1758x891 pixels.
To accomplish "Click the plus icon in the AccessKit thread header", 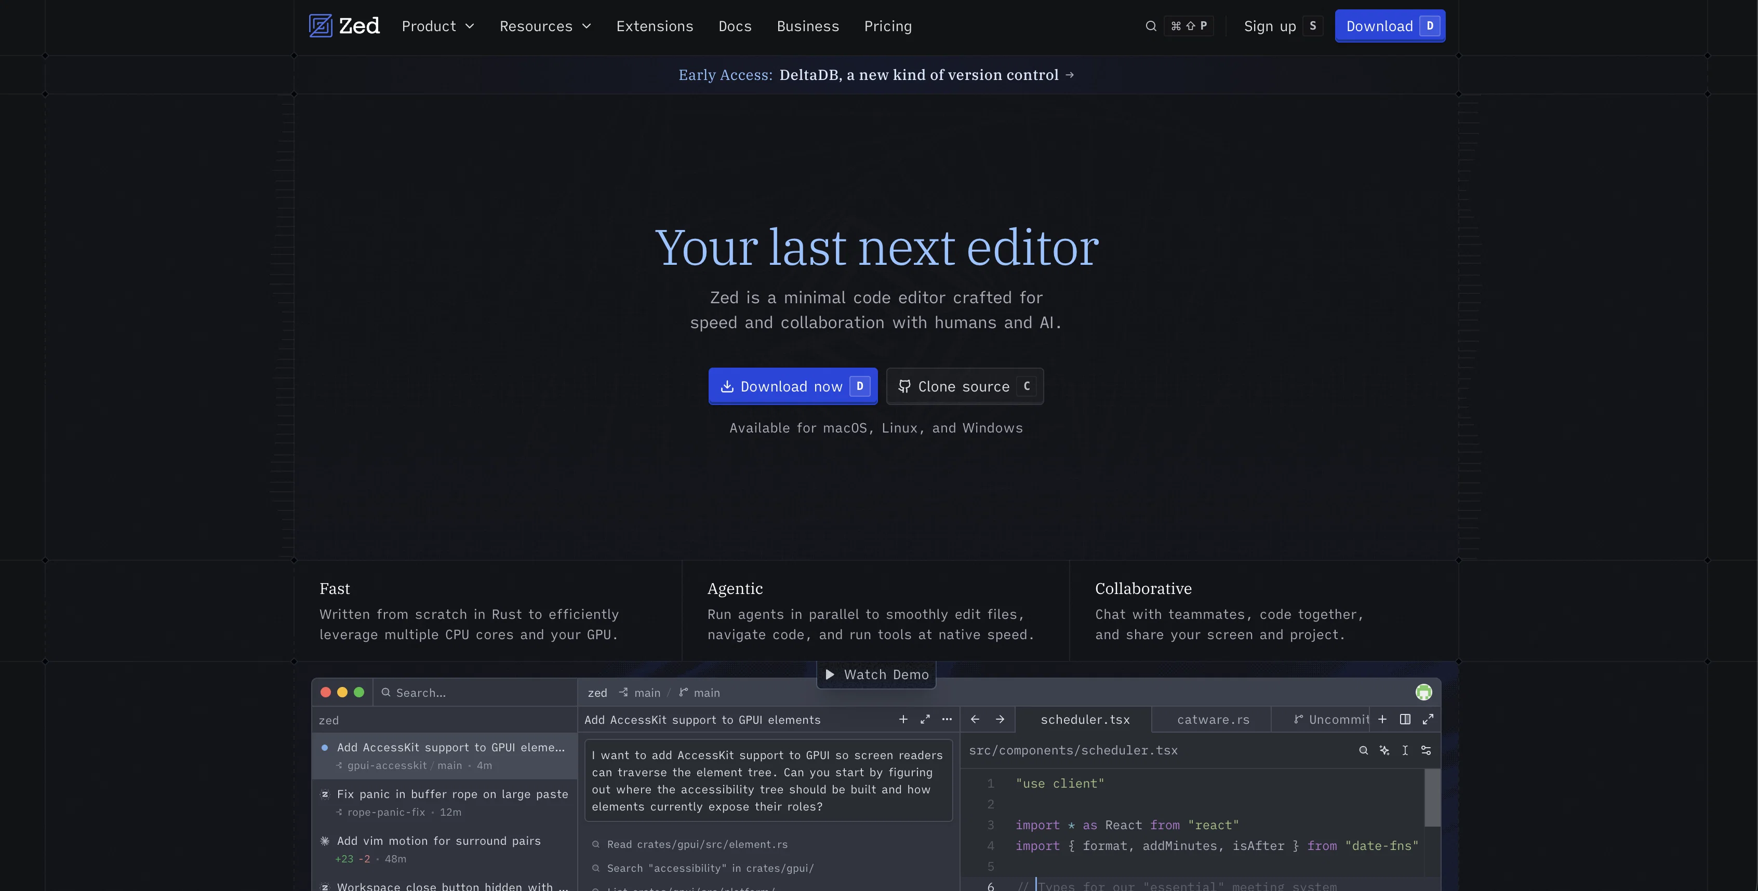I will tap(903, 719).
